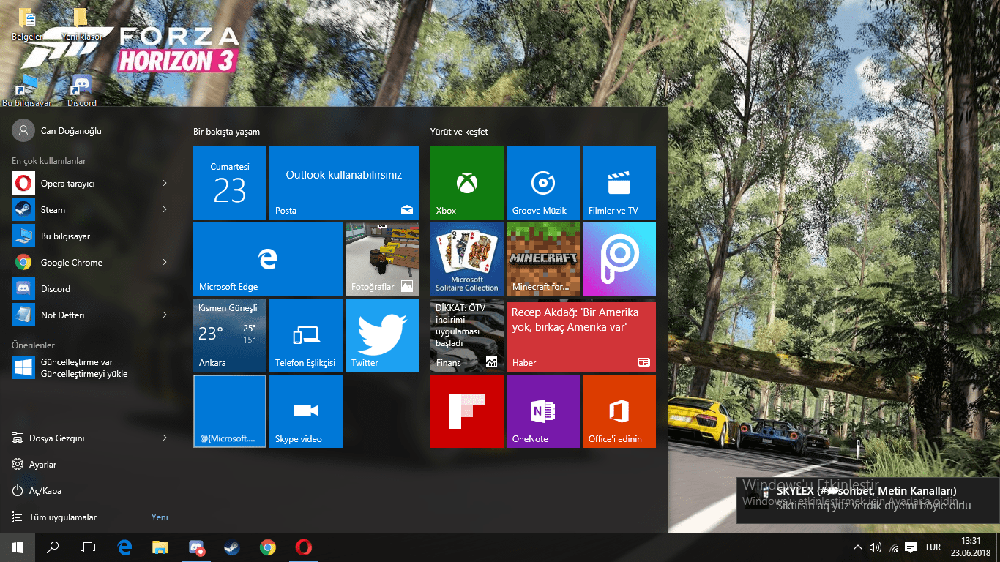Select the Discord shortcut on the desktop

coord(81,90)
